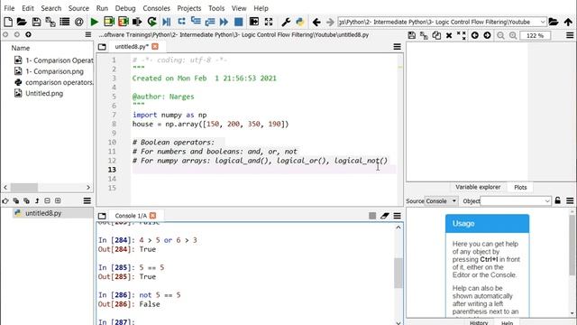
Task: Open the Tools menu
Action: click(216, 8)
